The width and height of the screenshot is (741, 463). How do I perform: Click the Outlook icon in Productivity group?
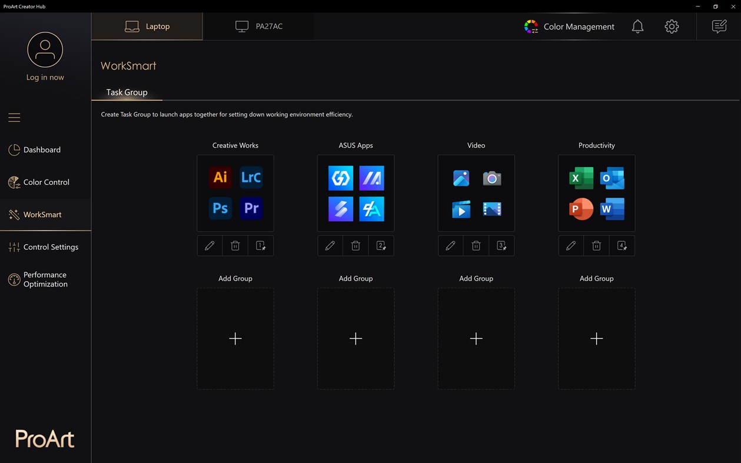tap(612, 178)
